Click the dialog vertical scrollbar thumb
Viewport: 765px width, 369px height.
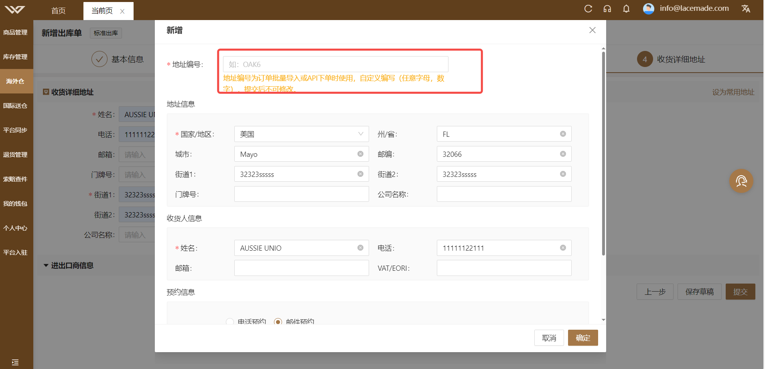(x=603, y=153)
